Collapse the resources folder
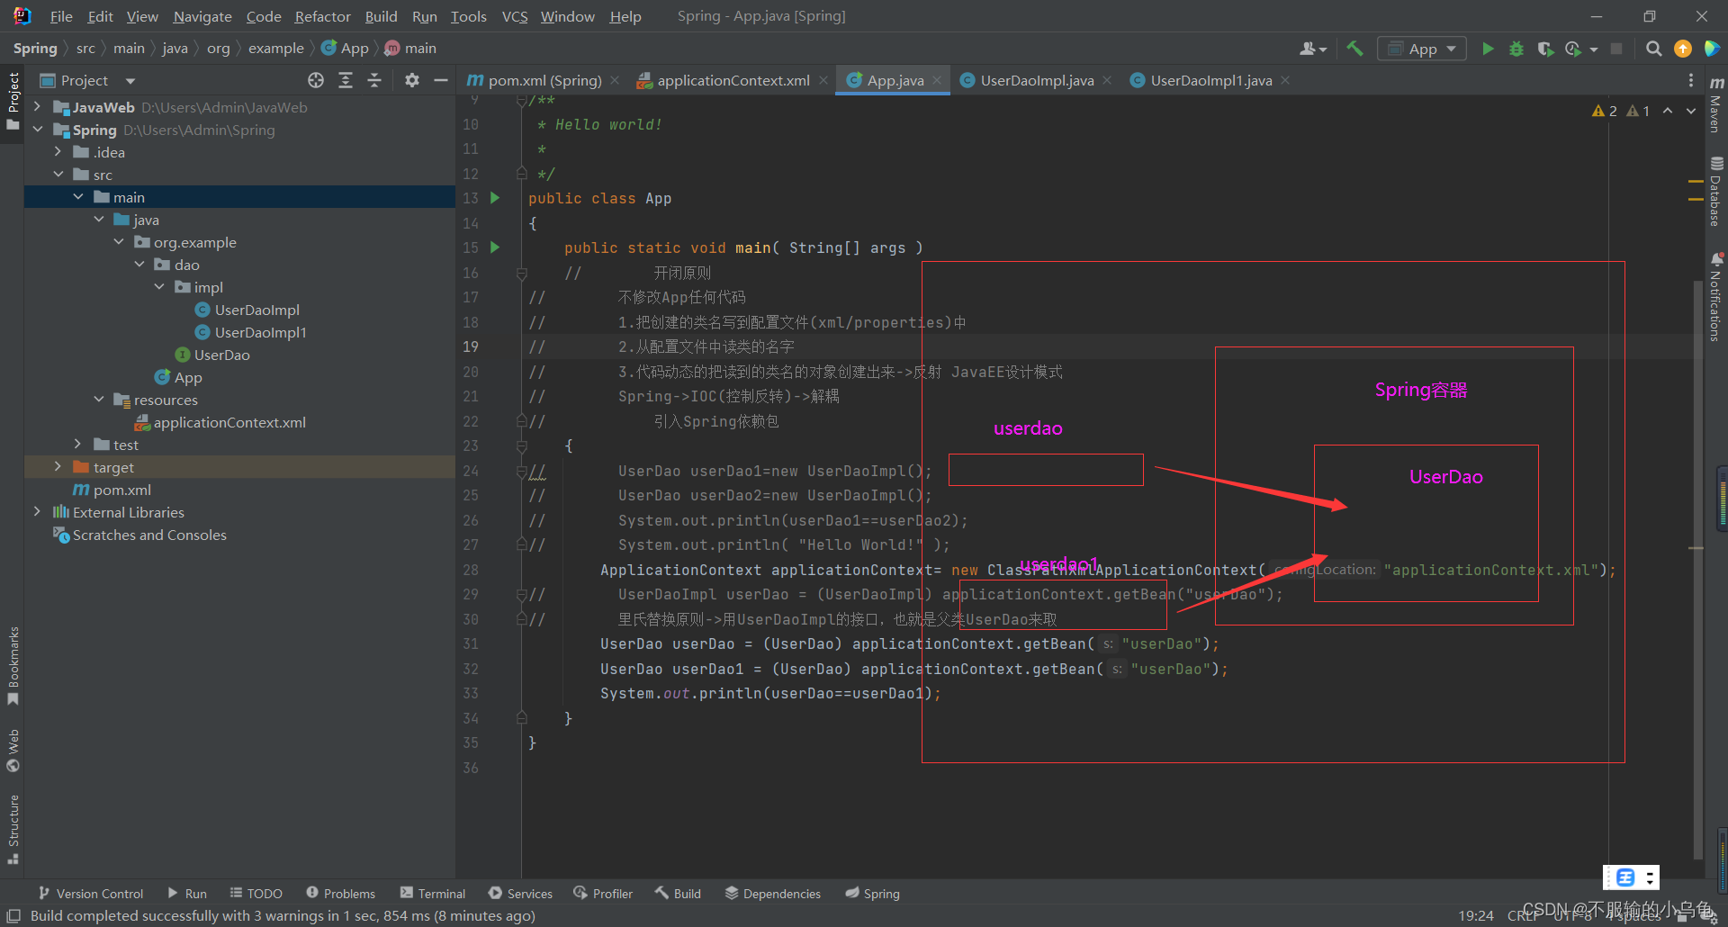The image size is (1728, 927). pos(99,400)
